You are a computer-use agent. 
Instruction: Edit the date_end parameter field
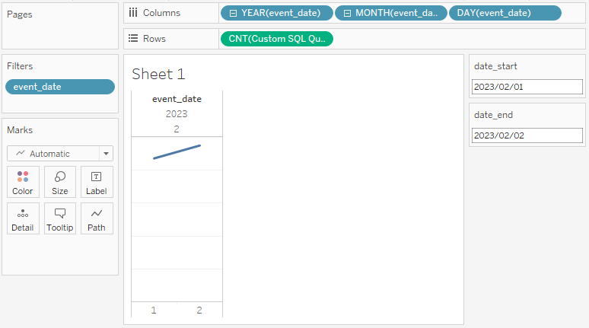527,135
